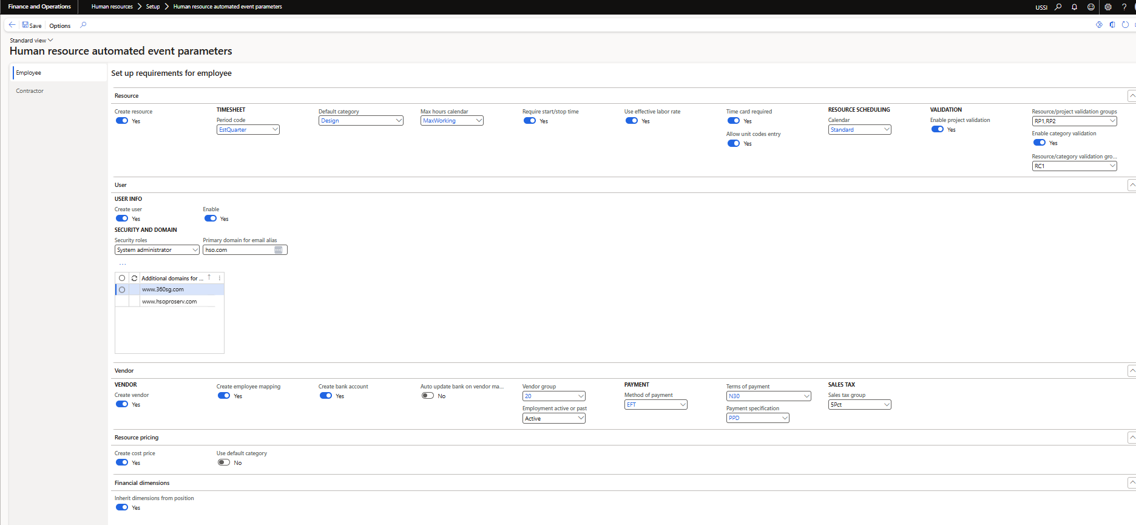This screenshot has height=525, width=1136.
Task: Turn off the Create resource toggle
Action: pyautogui.click(x=122, y=121)
